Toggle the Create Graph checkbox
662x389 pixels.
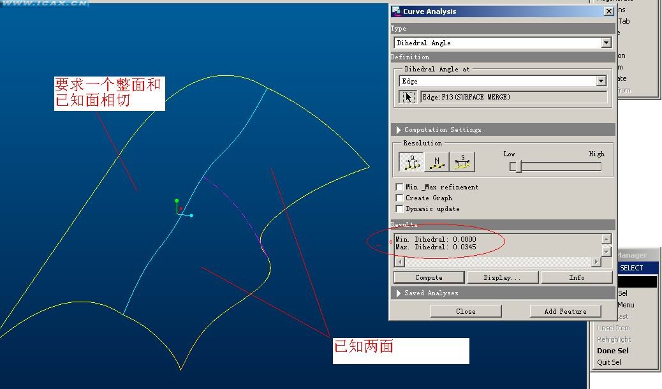click(x=399, y=198)
